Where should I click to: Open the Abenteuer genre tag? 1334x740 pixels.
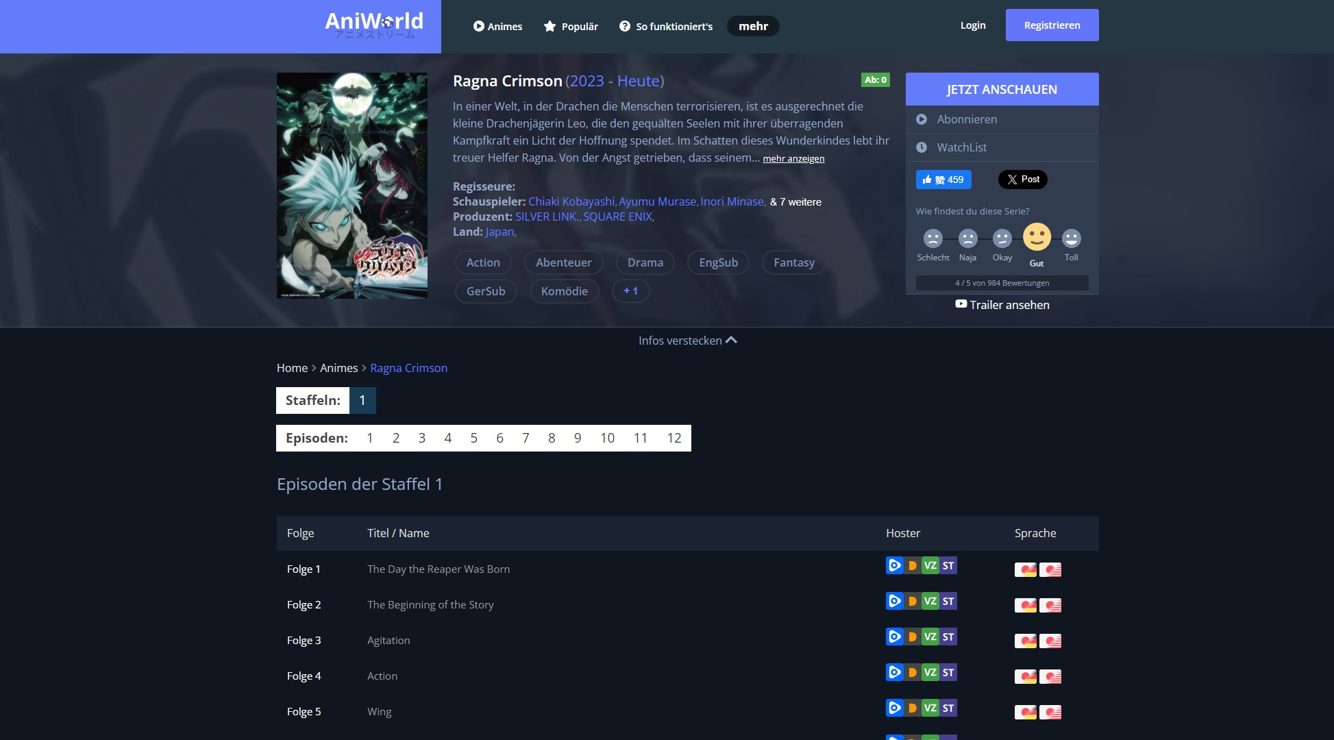tap(563, 262)
